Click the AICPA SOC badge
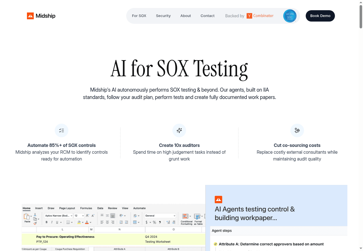The image size is (363, 251). (290, 16)
